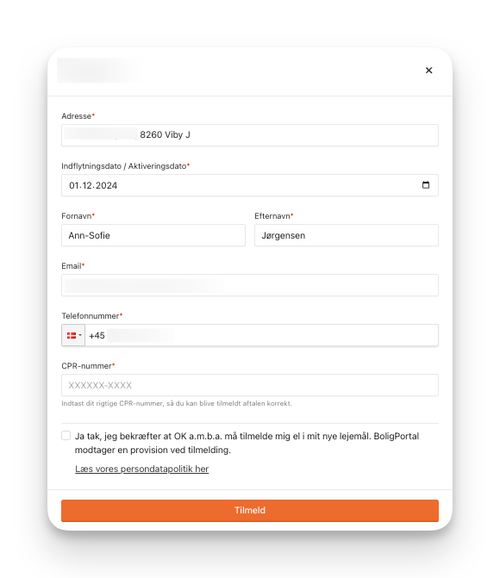Image resolution: width=500 pixels, height=578 pixels.
Task: Open the Danish flag country code selector
Action: tap(73, 335)
